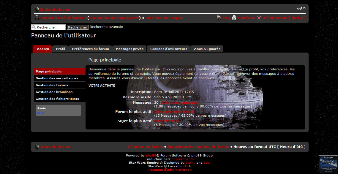
Task: Click the stormtrooper icon beside Membres
Action: [234, 18]
